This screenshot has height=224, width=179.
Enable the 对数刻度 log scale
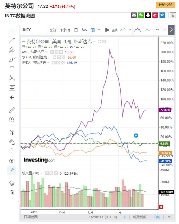click(140, 217)
